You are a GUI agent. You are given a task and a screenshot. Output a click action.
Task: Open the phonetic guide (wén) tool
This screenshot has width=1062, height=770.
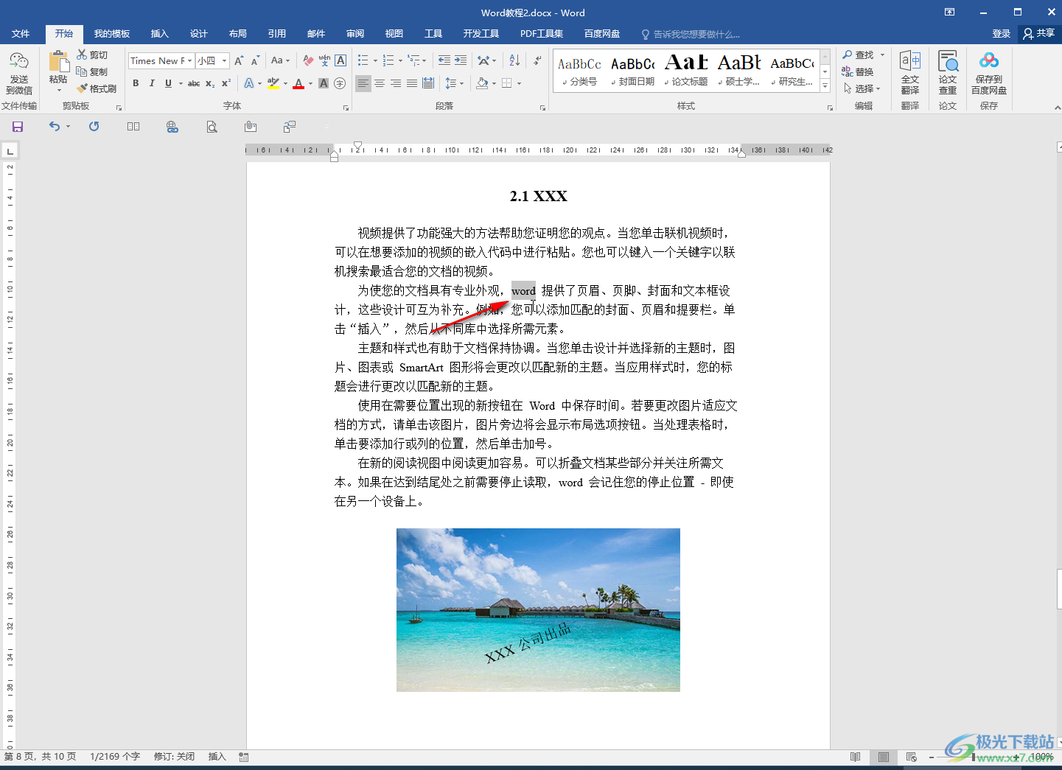(324, 60)
